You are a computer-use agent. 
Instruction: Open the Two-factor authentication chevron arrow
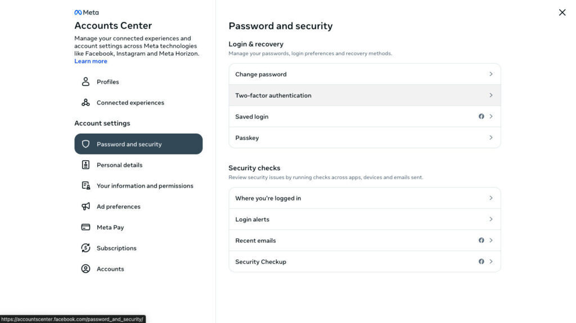(490, 95)
